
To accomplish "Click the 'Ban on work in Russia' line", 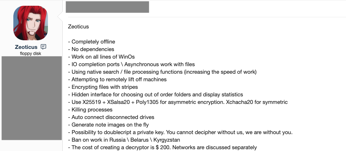I will point(124,140).
